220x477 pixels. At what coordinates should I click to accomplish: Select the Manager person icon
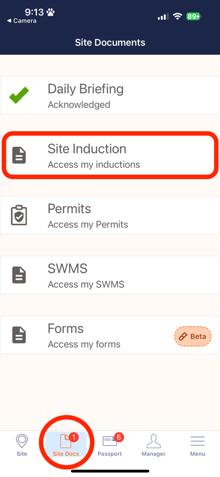coord(153,441)
